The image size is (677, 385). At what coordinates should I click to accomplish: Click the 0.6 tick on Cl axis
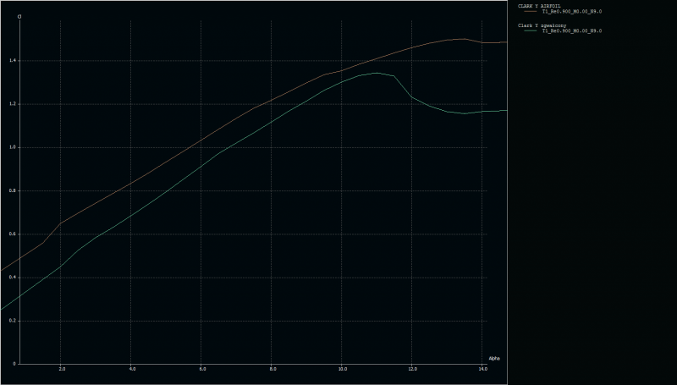point(12,234)
